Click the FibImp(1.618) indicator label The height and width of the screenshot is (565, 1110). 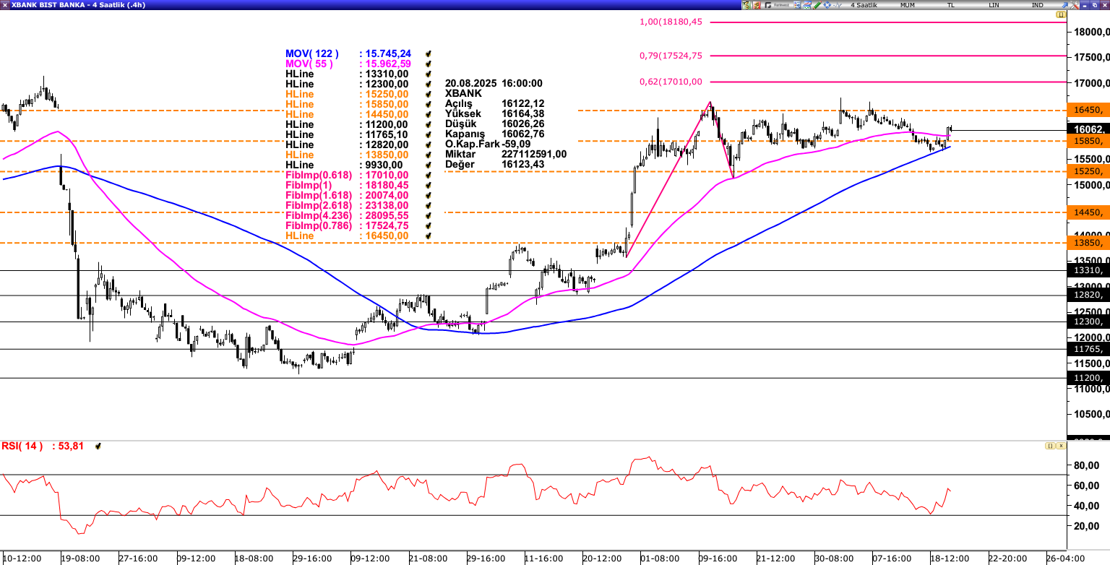pos(319,196)
